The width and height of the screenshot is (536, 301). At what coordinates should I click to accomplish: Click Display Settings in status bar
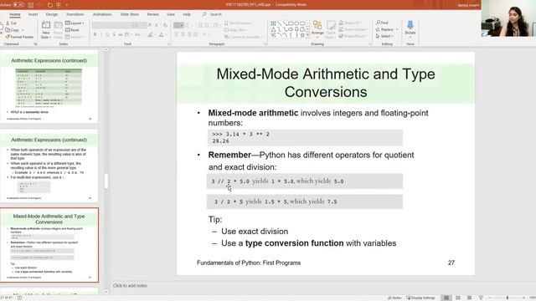pos(420,298)
